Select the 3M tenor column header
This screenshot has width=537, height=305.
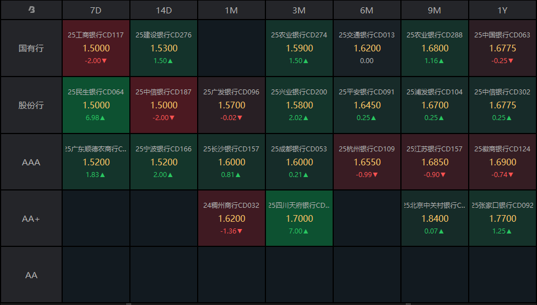(x=299, y=10)
